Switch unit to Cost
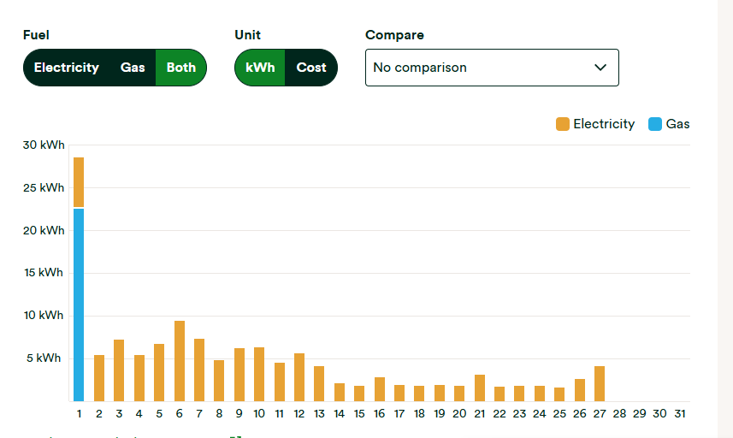The height and width of the screenshot is (438, 733). tap(310, 68)
